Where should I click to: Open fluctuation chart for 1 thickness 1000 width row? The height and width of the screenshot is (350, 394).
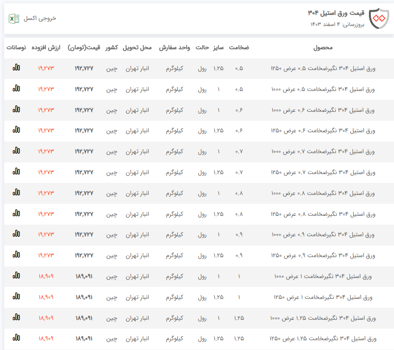(16, 276)
